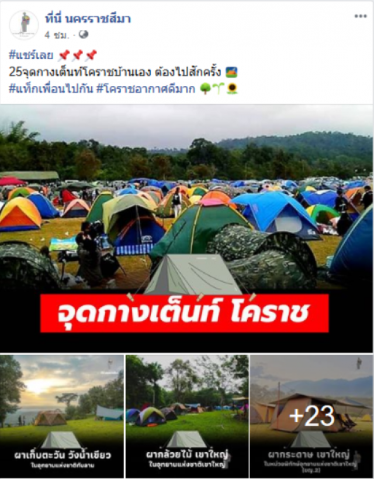
Task: Click the grey tent illustration above banner
Action: coord(192,275)
